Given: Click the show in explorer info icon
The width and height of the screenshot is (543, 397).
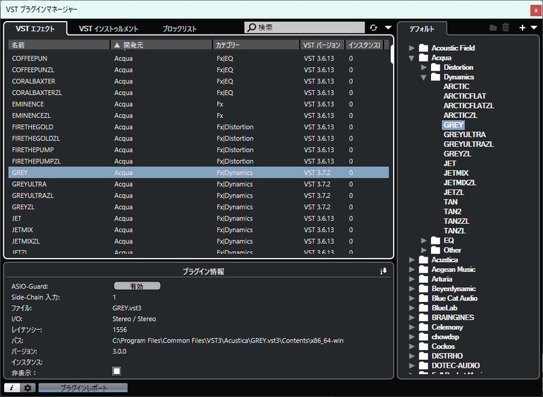Looking at the screenshot, I should pyautogui.click(x=383, y=271).
